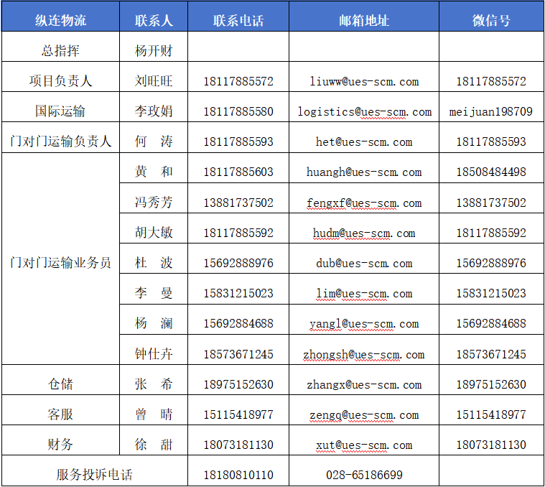Click the 邮箱地址 column header
This screenshot has width=545, height=487.
[x=364, y=20]
